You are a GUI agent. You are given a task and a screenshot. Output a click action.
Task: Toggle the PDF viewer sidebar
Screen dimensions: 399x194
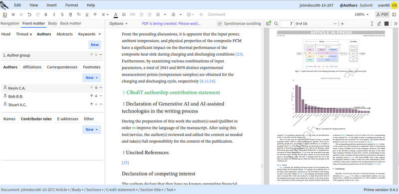tap(268, 23)
